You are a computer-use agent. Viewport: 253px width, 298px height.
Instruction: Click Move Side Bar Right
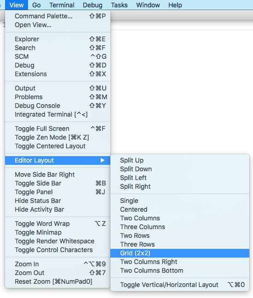(57, 174)
